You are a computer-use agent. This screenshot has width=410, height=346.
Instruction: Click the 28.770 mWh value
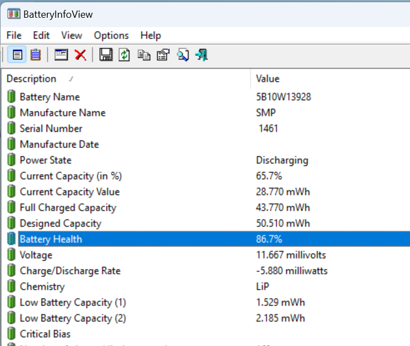pyautogui.click(x=283, y=191)
